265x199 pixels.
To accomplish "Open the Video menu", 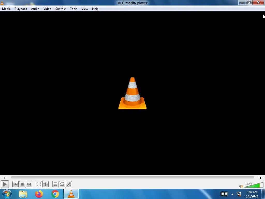I will (47, 9).
